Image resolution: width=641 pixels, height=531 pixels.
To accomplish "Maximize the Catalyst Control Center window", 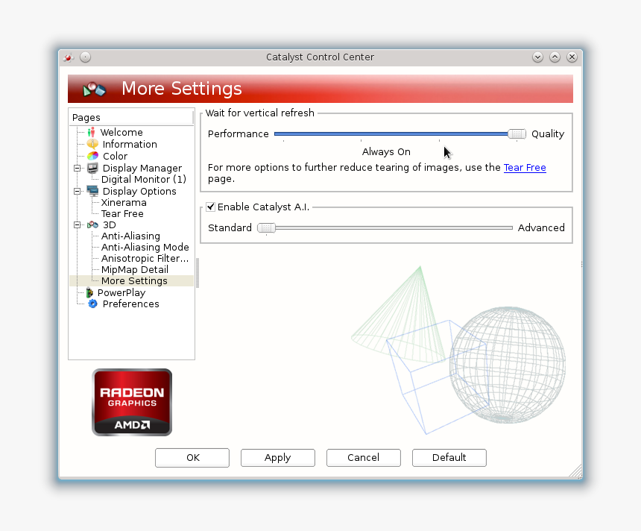I will (x=555, y=57).
